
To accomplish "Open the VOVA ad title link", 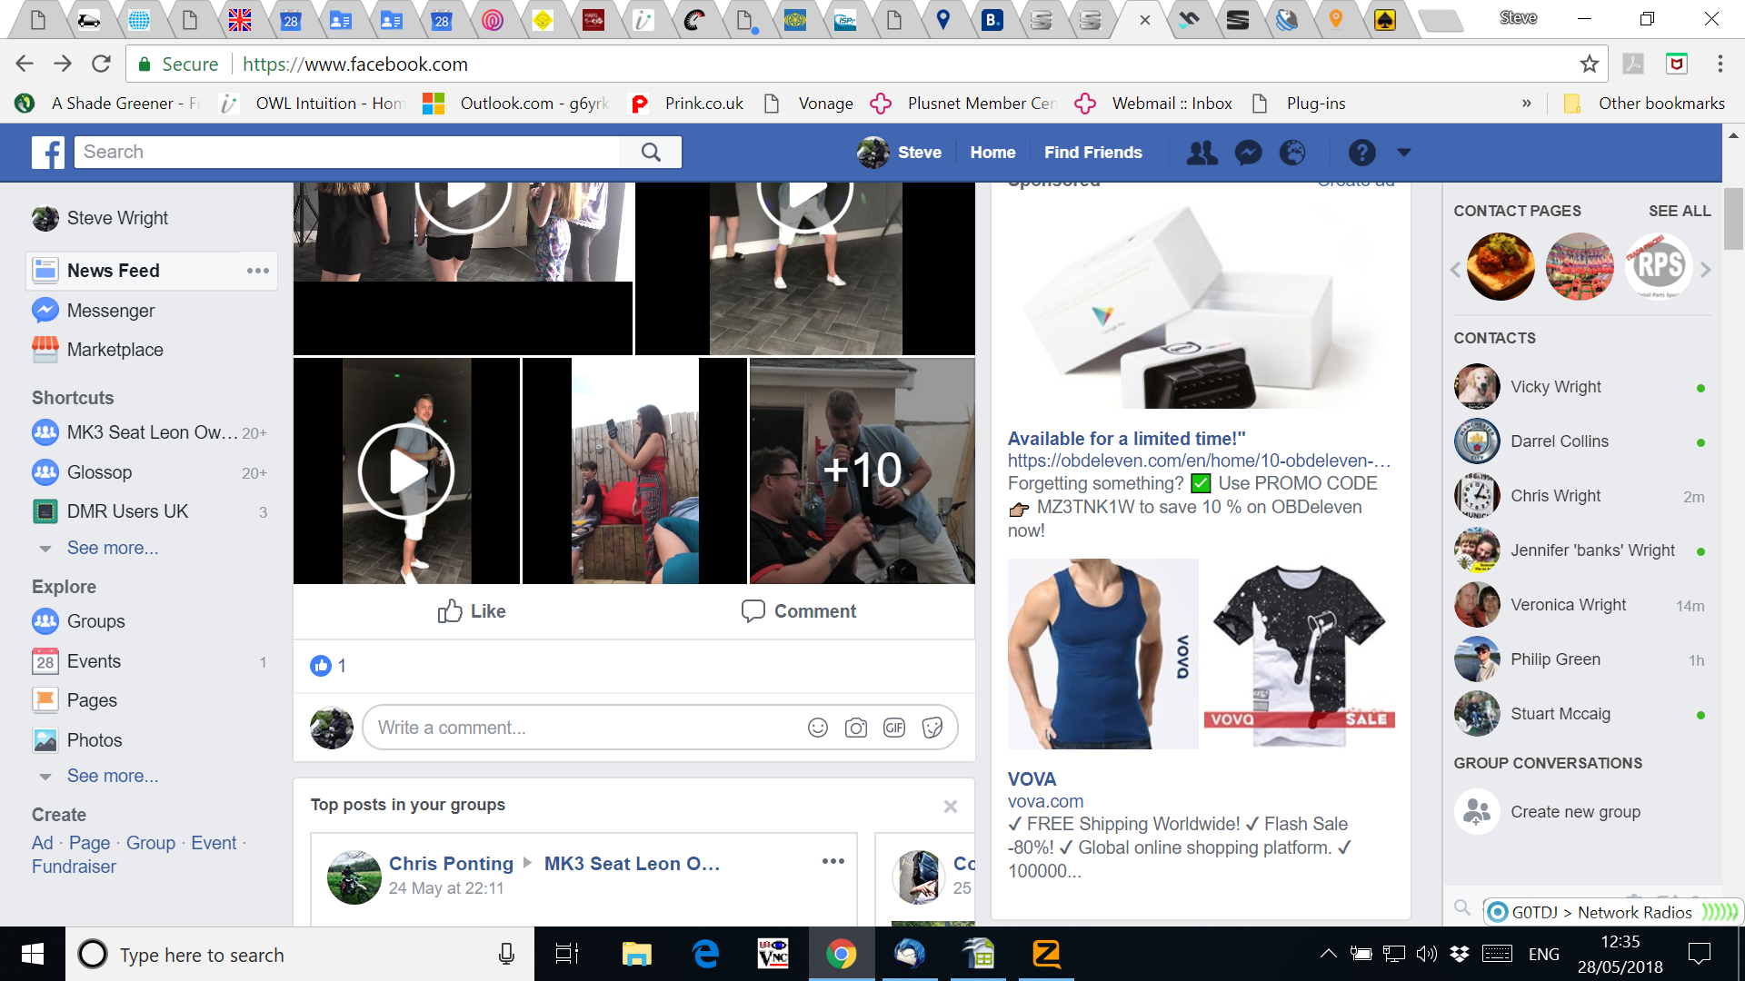I will (x=1032, y=779).
